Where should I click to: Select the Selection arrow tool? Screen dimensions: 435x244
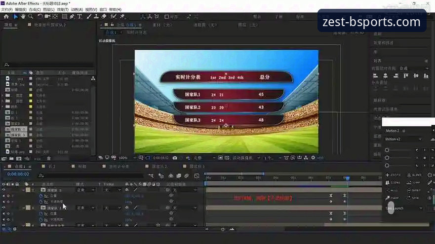point(15,17)
